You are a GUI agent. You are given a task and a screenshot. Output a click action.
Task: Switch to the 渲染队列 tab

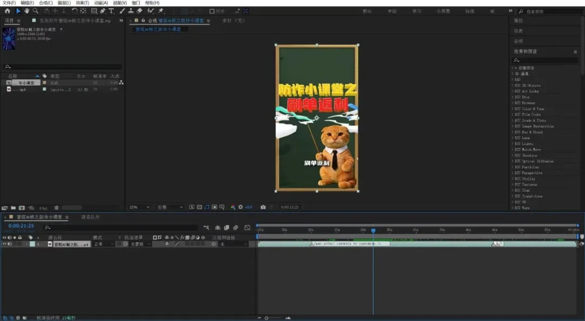tap(90, 217)
